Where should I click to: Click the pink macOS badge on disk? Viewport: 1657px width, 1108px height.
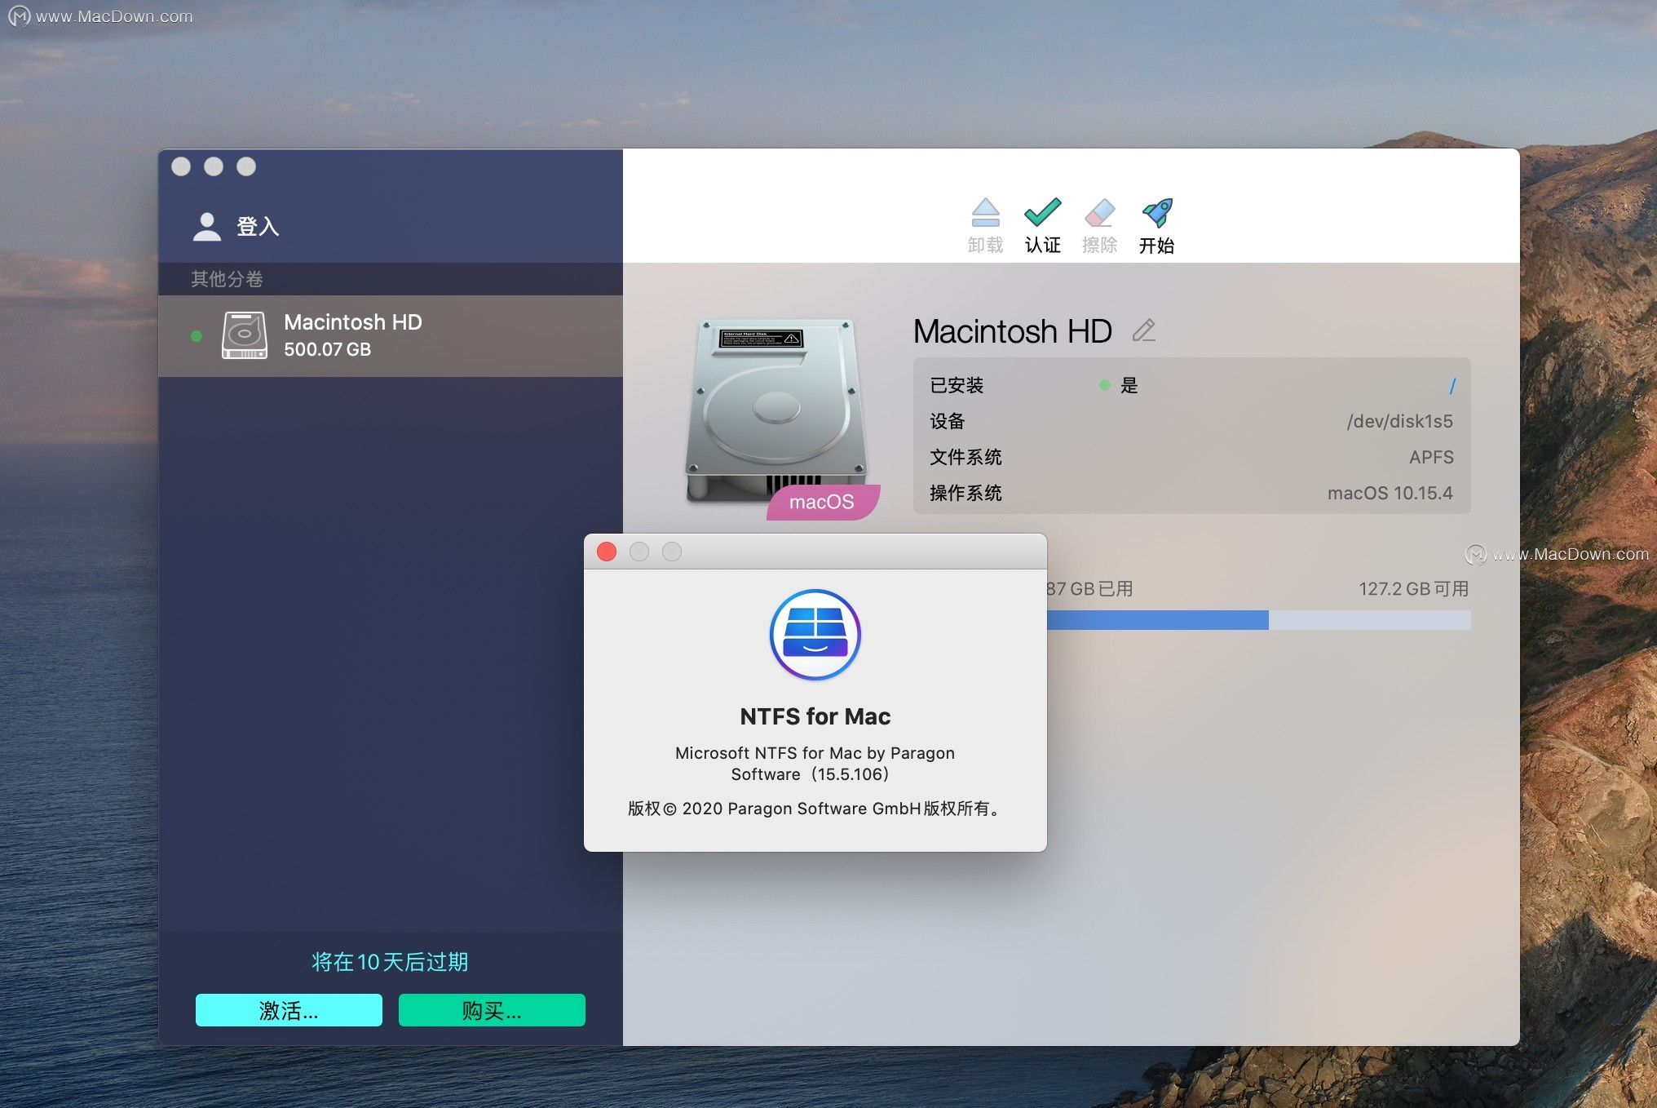click(823, 502)
